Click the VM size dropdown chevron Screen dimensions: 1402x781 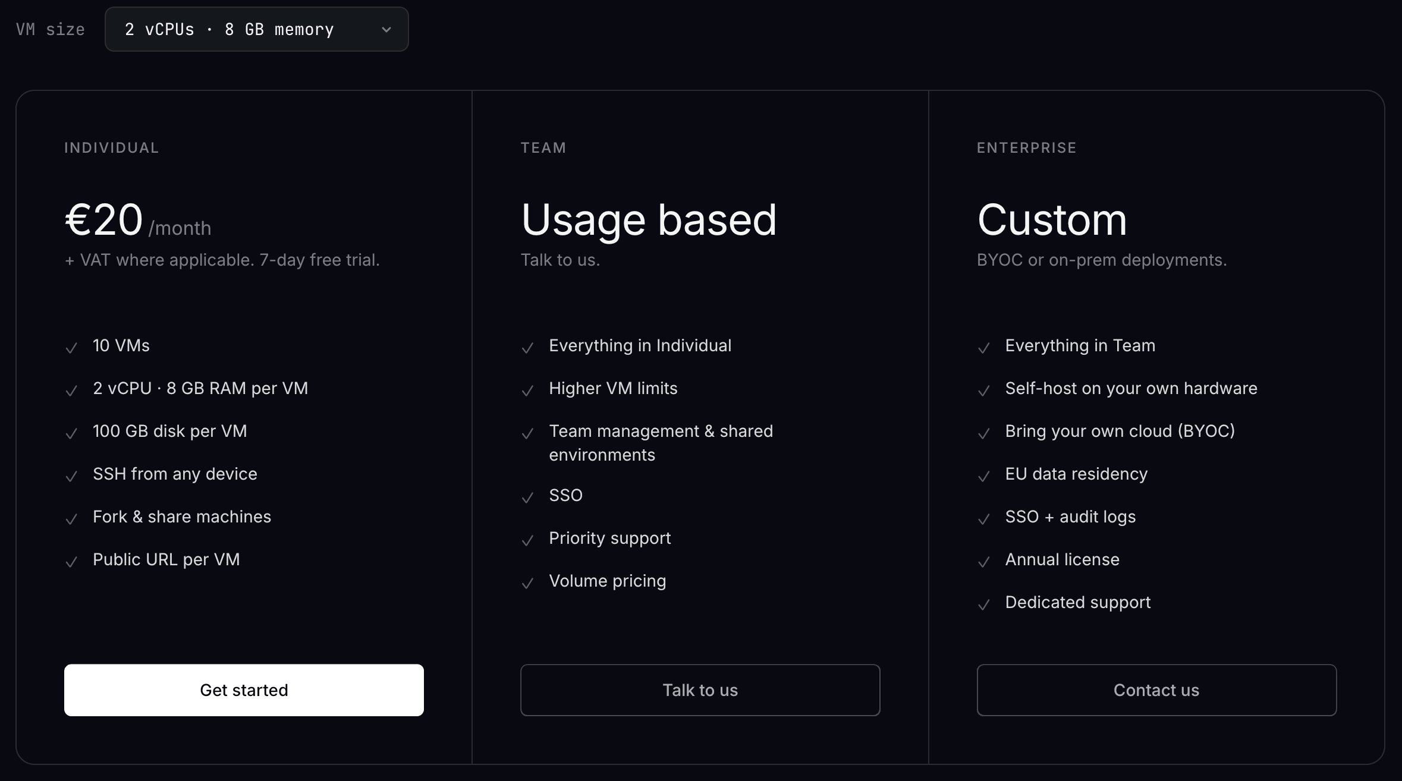coord(386,30)
